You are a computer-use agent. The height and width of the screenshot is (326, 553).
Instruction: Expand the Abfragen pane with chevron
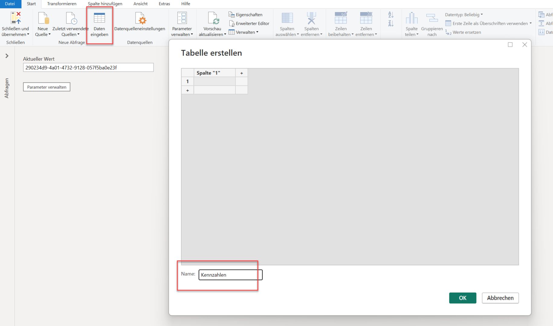coord(7,56)
